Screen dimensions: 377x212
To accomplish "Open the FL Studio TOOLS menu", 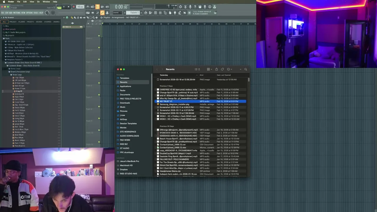I will [36, 13].
